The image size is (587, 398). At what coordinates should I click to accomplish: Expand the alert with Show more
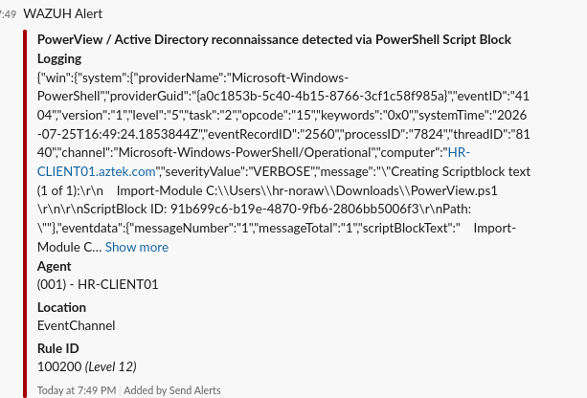137,247
